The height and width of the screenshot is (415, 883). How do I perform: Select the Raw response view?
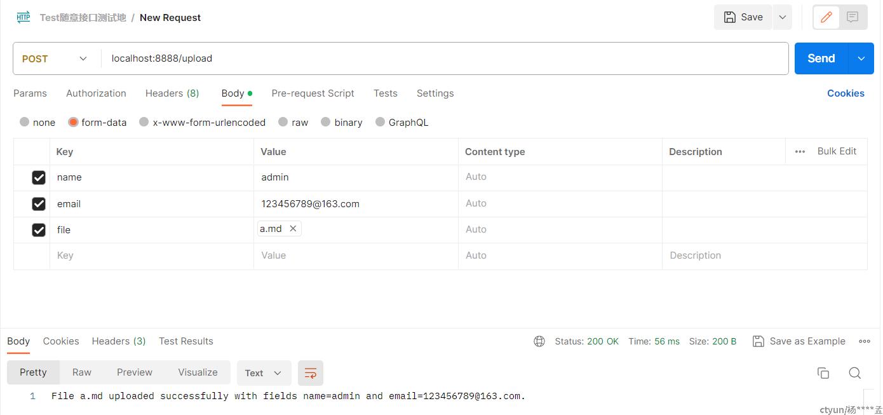coord(81,372)
